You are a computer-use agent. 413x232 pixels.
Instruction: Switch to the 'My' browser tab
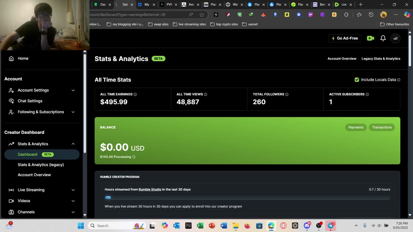coord(146,5)
